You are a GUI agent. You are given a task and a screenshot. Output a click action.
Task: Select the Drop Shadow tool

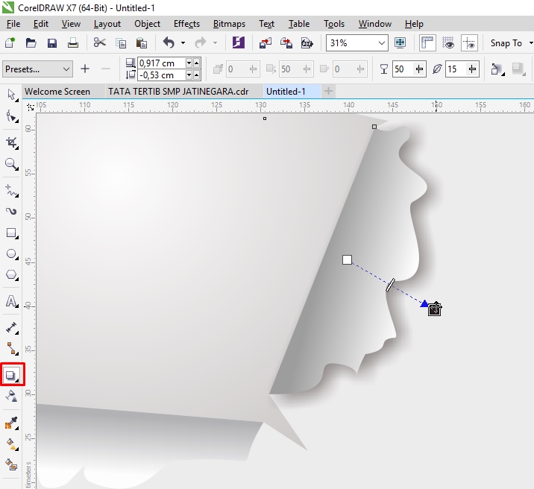12,375
